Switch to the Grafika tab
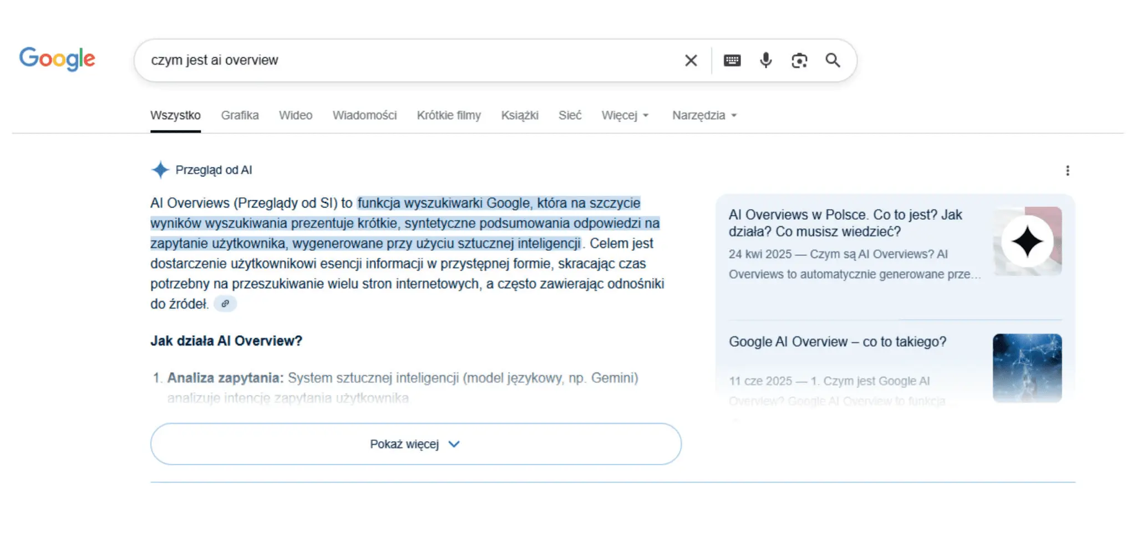 [240, 115]
